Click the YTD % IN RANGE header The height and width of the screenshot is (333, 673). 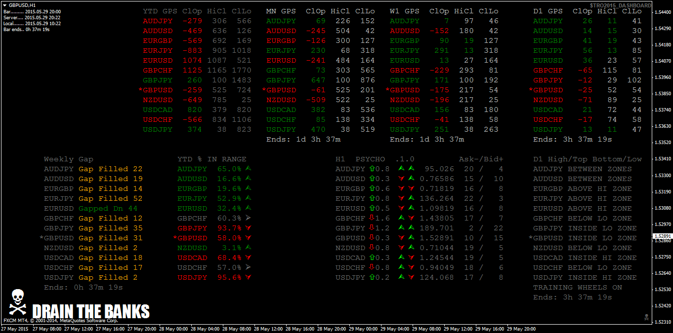(212, 159)
